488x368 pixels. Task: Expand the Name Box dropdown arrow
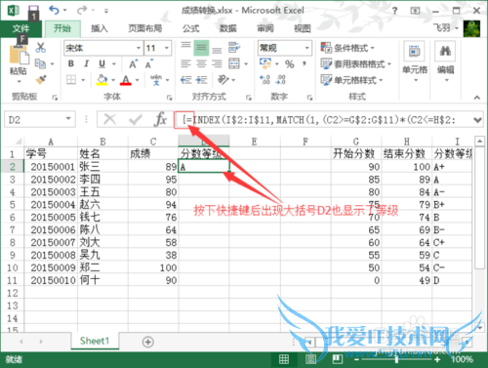(68, 119)
